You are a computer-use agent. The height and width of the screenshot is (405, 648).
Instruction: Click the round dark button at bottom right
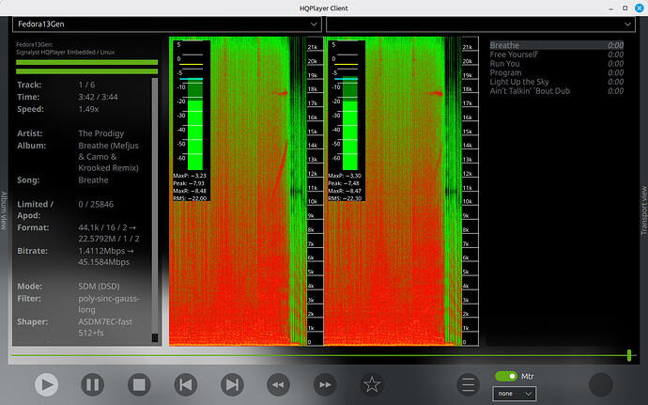[600, 384]
